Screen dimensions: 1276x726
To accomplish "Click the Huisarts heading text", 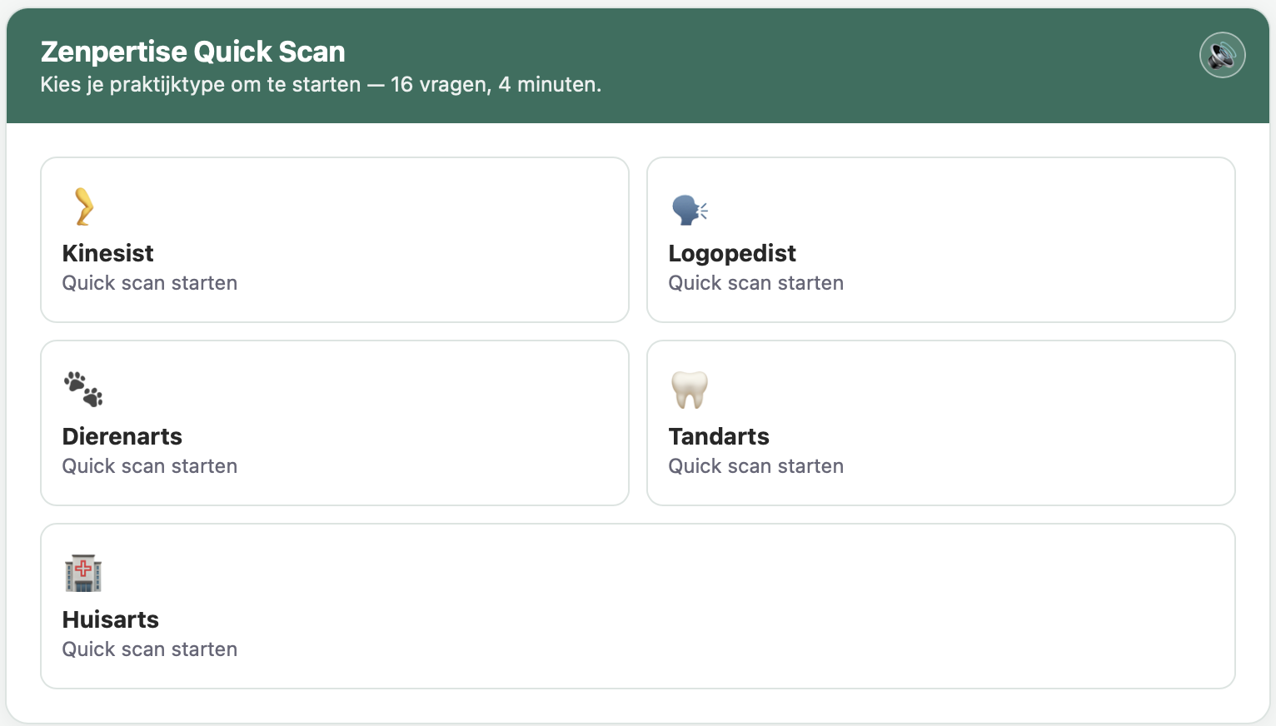I will coord(111,619).
